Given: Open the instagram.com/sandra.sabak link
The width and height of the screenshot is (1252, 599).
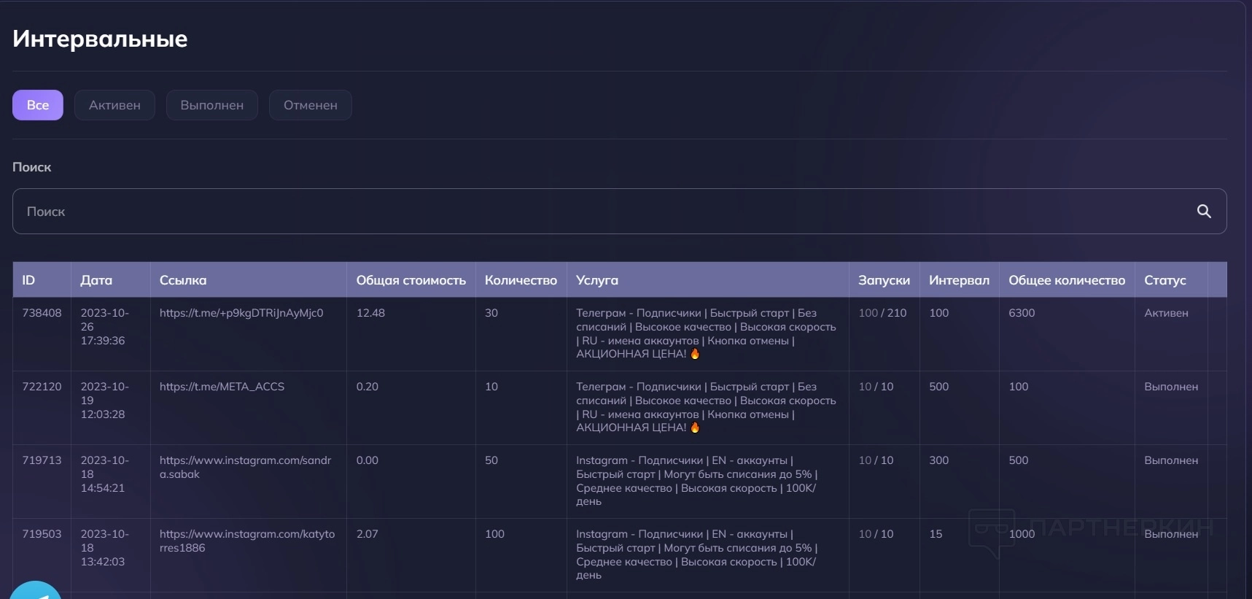Looking at the screenshot, I should point(245,467).
